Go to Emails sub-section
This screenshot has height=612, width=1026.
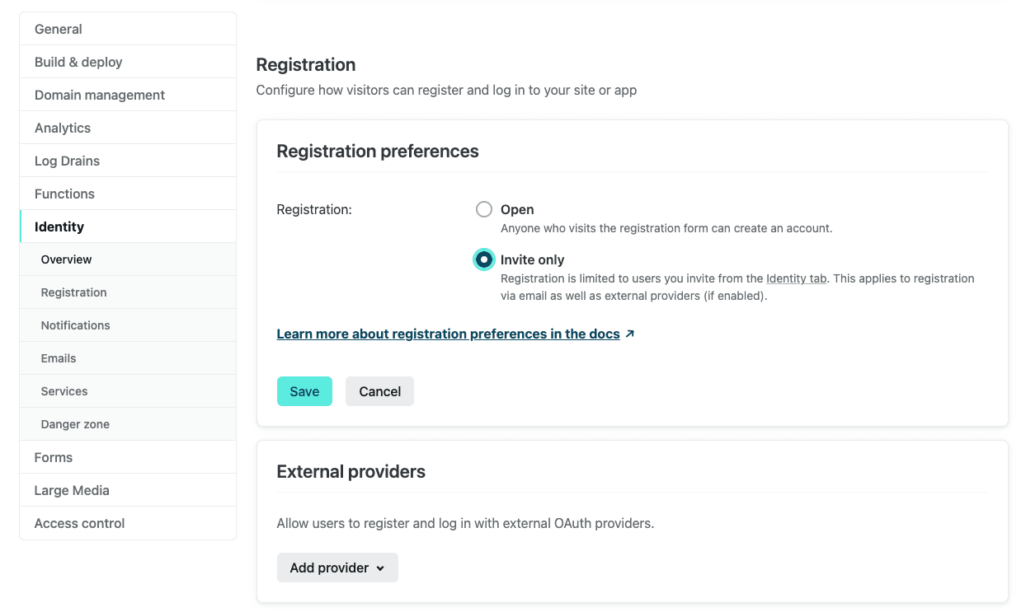tap(128, 358)
